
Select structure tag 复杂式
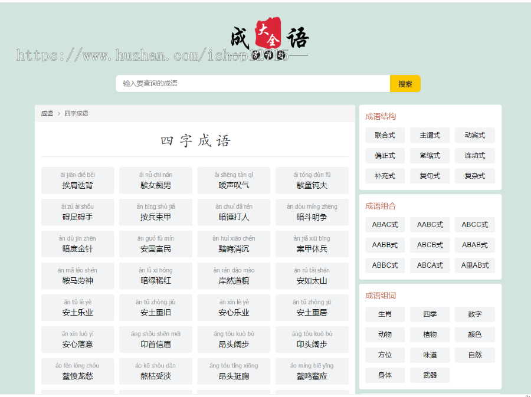[x=475, y=176]
